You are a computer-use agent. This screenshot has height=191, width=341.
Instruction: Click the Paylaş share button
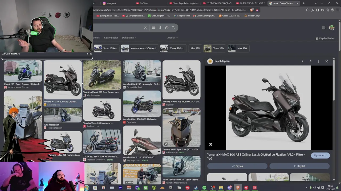[x=237, y=166]
